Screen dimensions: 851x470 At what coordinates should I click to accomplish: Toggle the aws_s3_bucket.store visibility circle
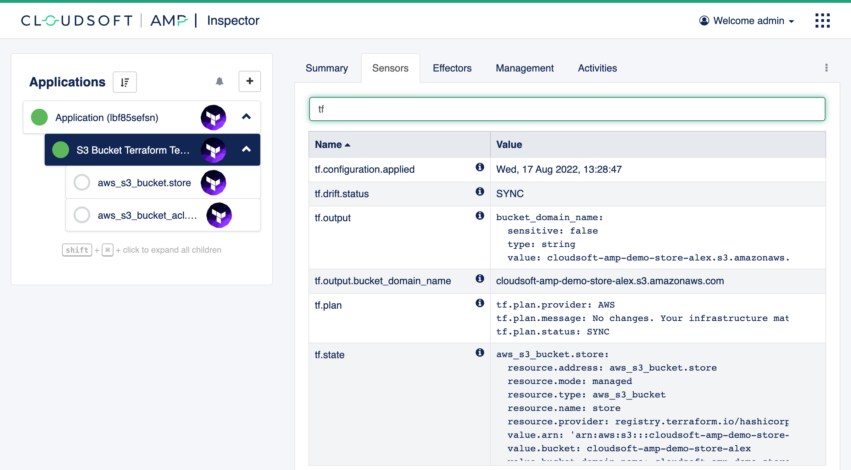pos(81,183)
